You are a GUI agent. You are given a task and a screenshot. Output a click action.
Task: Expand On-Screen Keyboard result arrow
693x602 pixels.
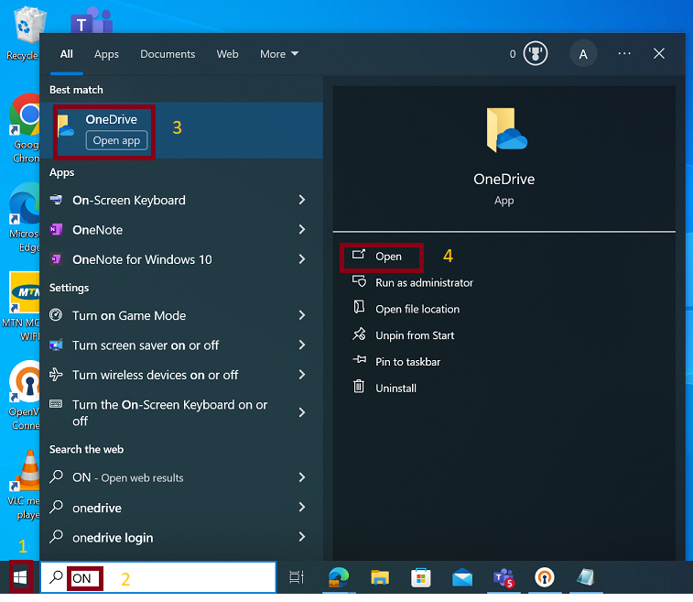pos(302,200)
